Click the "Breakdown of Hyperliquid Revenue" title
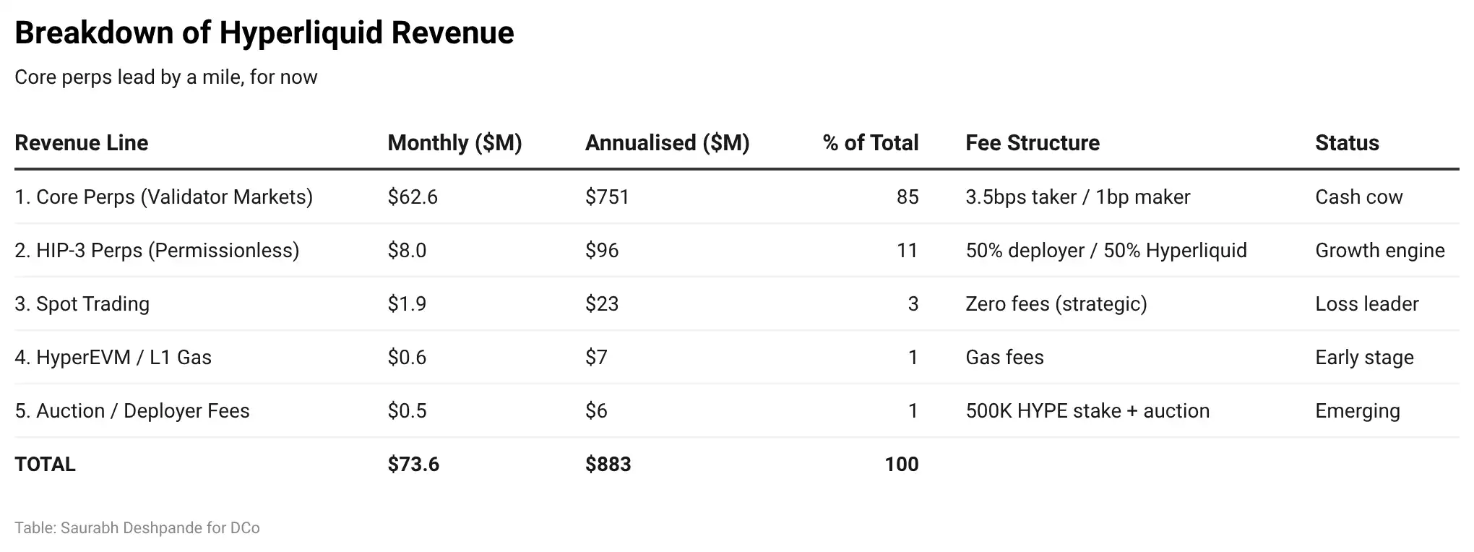This screenshot has width=1474, height=552. click(264, 33)
